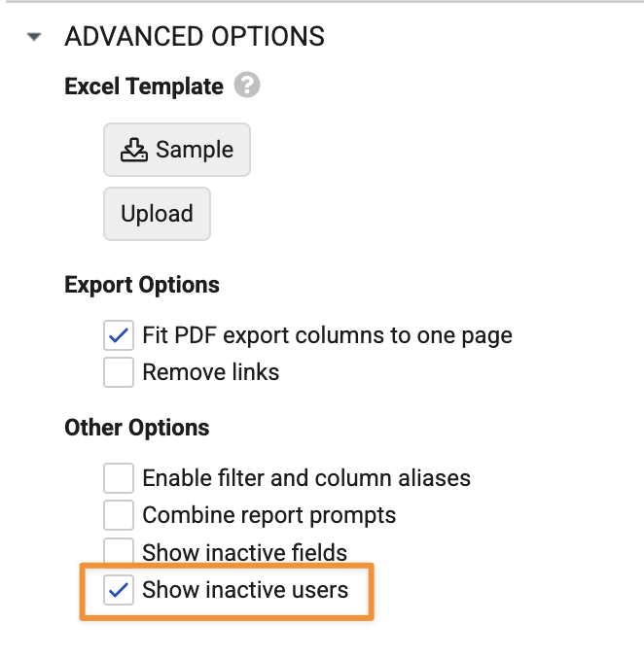Click the 'Enable filter and column aliases' label
Image resolution: width=644 pixels, height=659 pixels.
pyautogui.click(x=306, y=478)
